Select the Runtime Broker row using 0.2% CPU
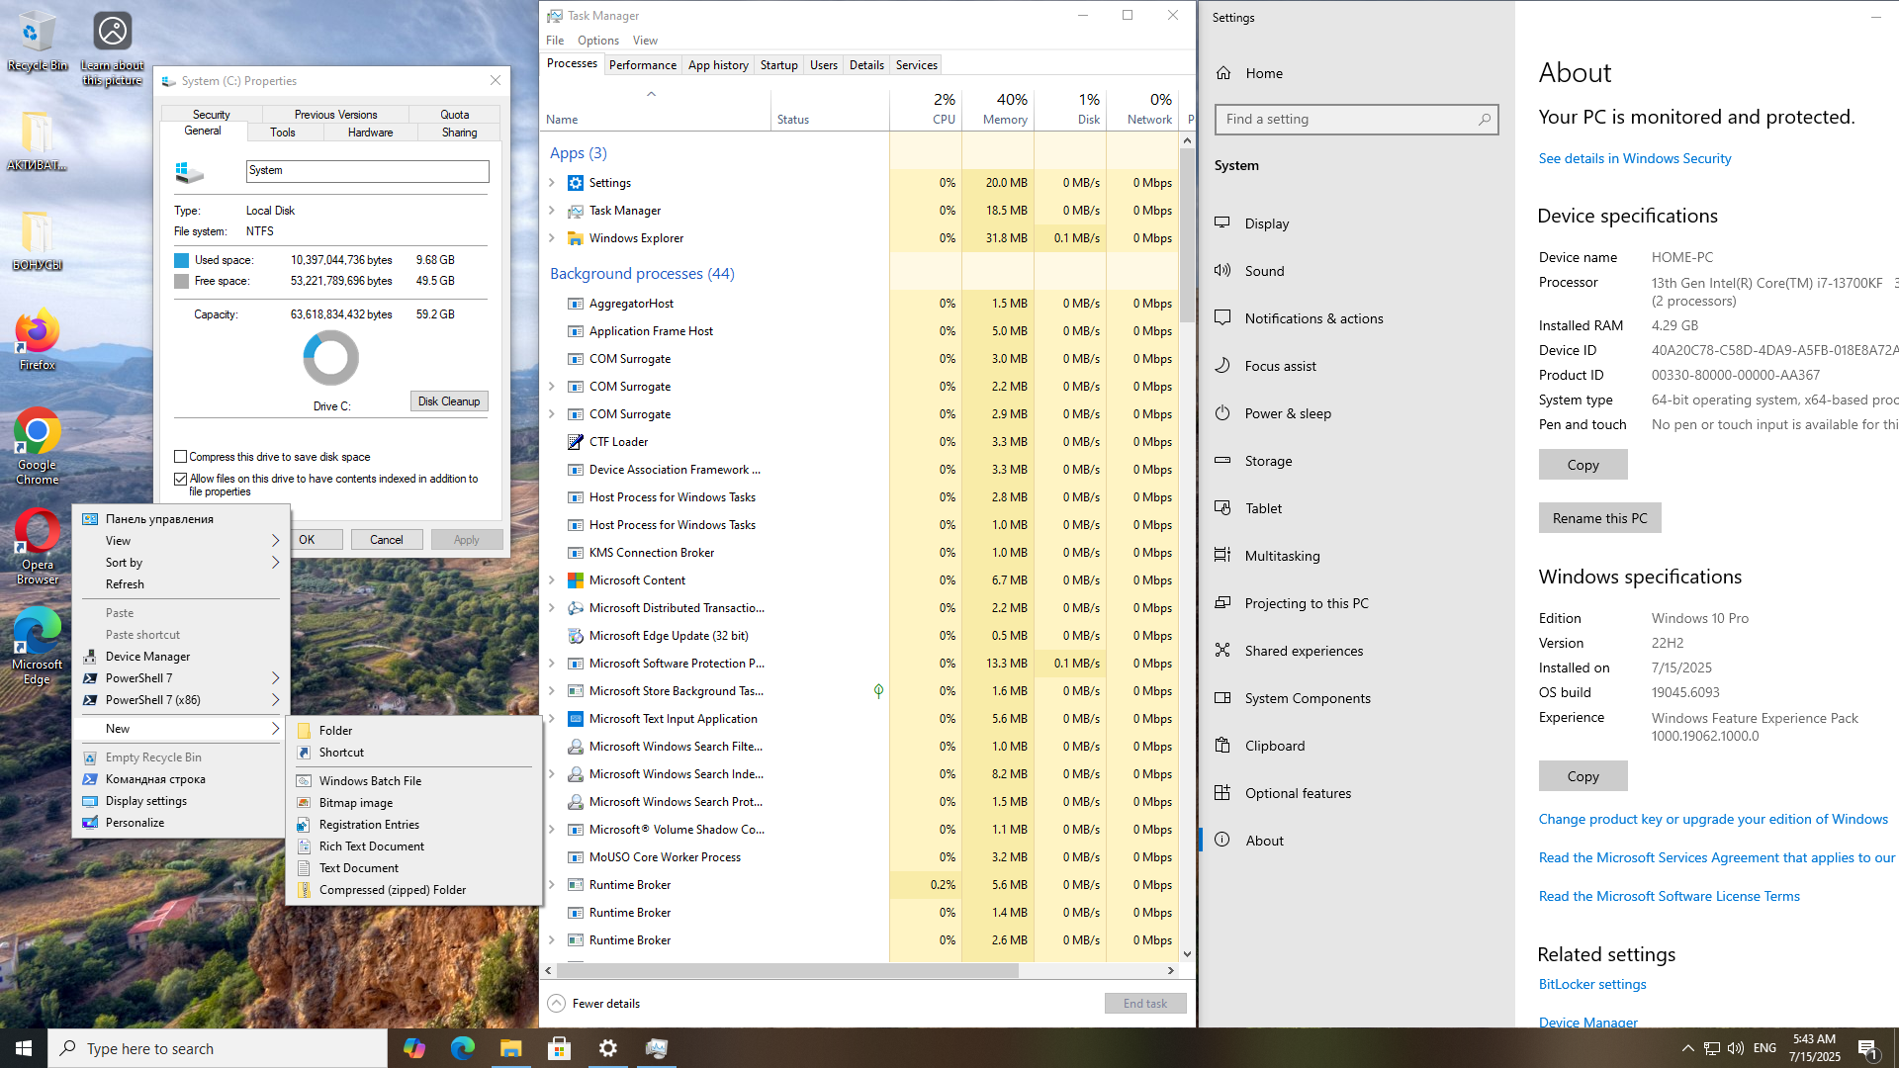This screenshot has height=1068, width=1899. (x=860, y=885)
